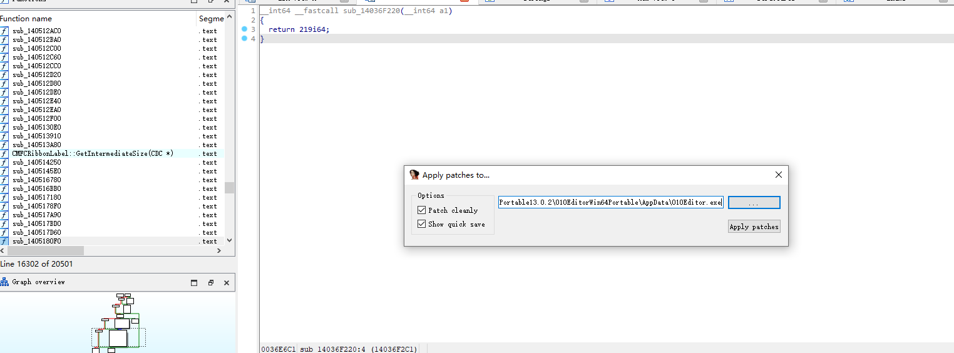
Task: Click the Graph overview panel icon
Action: point(5,282)
